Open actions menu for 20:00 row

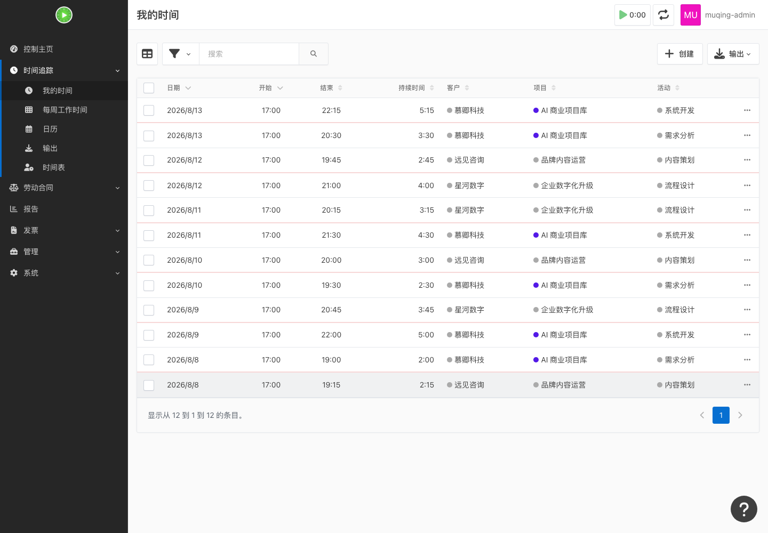[x=747, y=260]
